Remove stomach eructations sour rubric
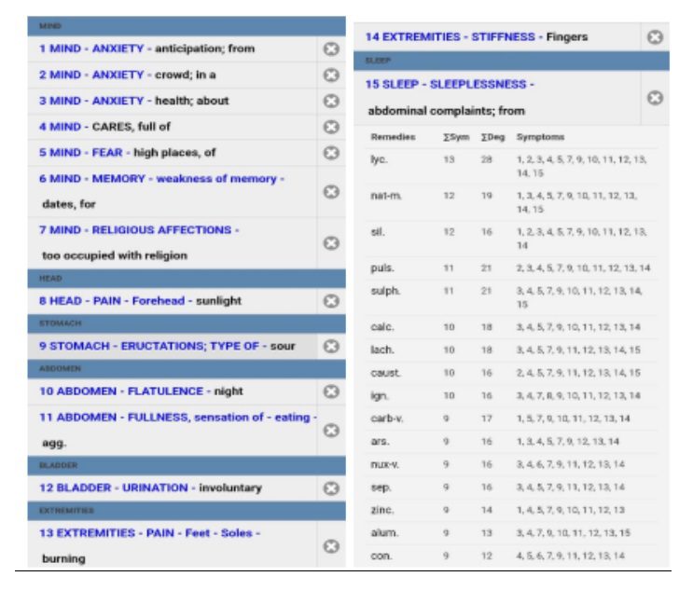 pyautogui.click(x=330, y=346)
